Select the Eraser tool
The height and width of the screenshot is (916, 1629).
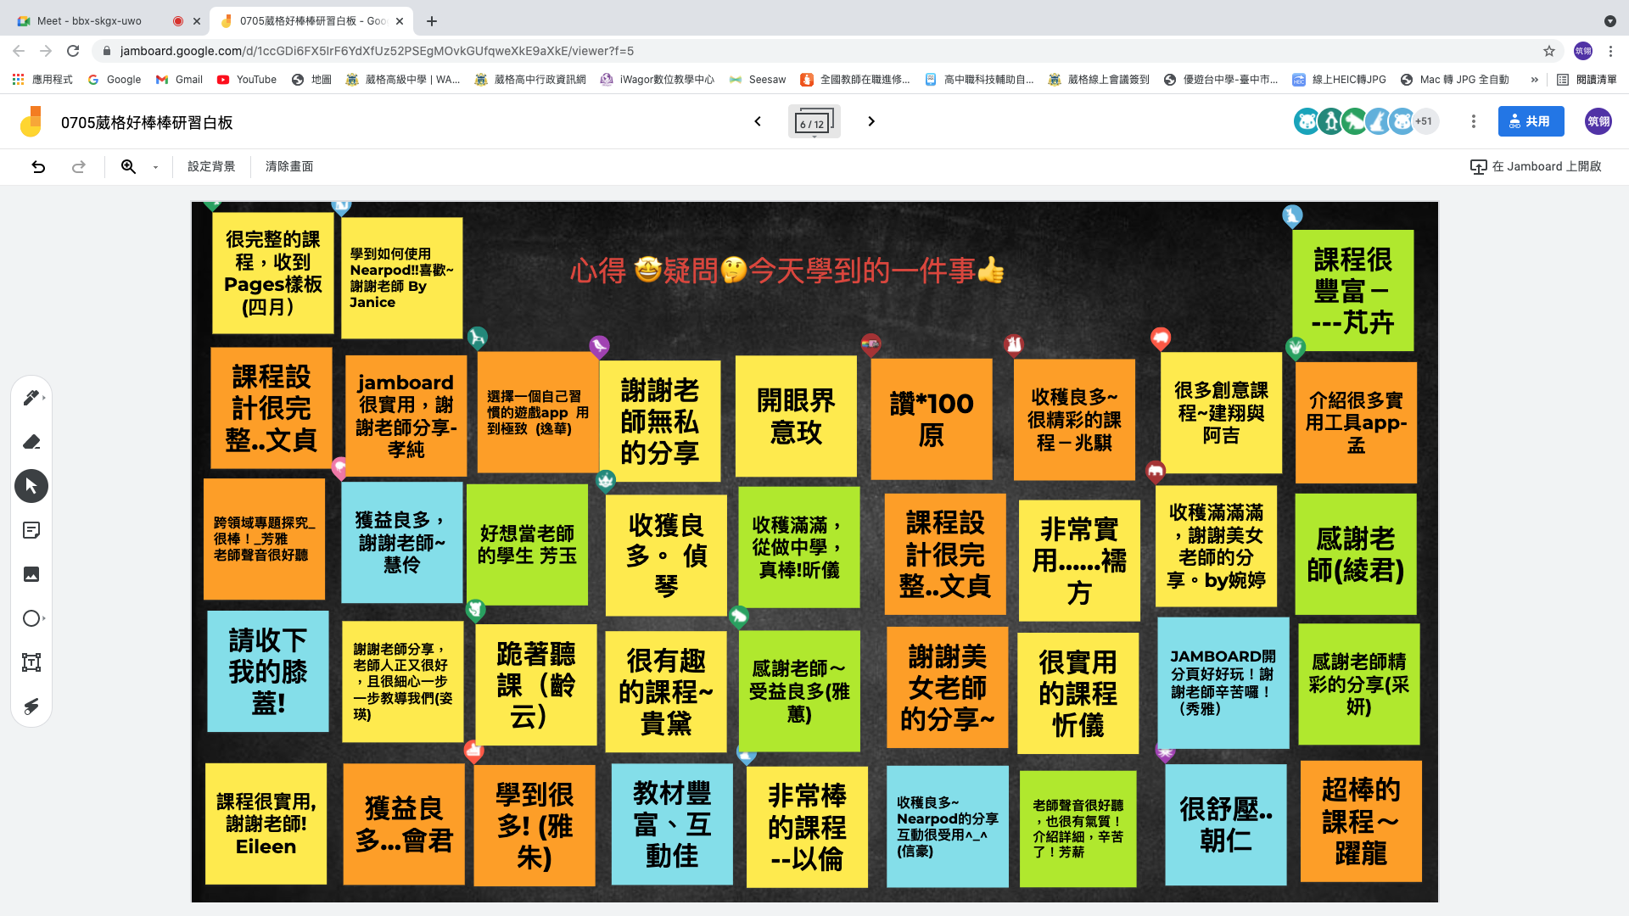tap(31, 442)
